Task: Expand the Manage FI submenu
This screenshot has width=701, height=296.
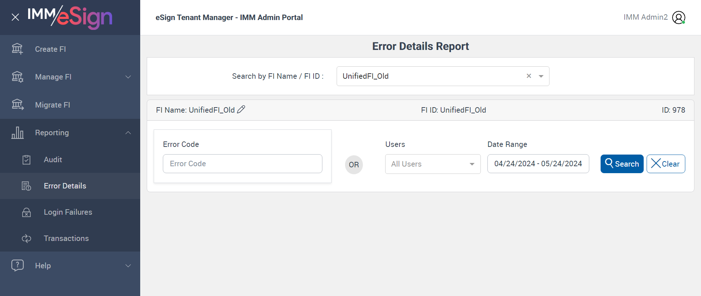Action: [x=128, y=77]
